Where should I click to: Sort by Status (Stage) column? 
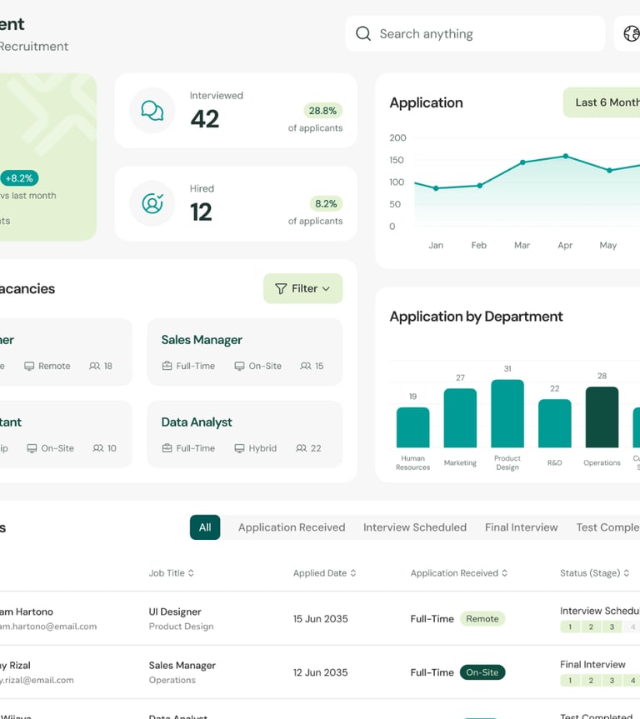click(594, 572)
